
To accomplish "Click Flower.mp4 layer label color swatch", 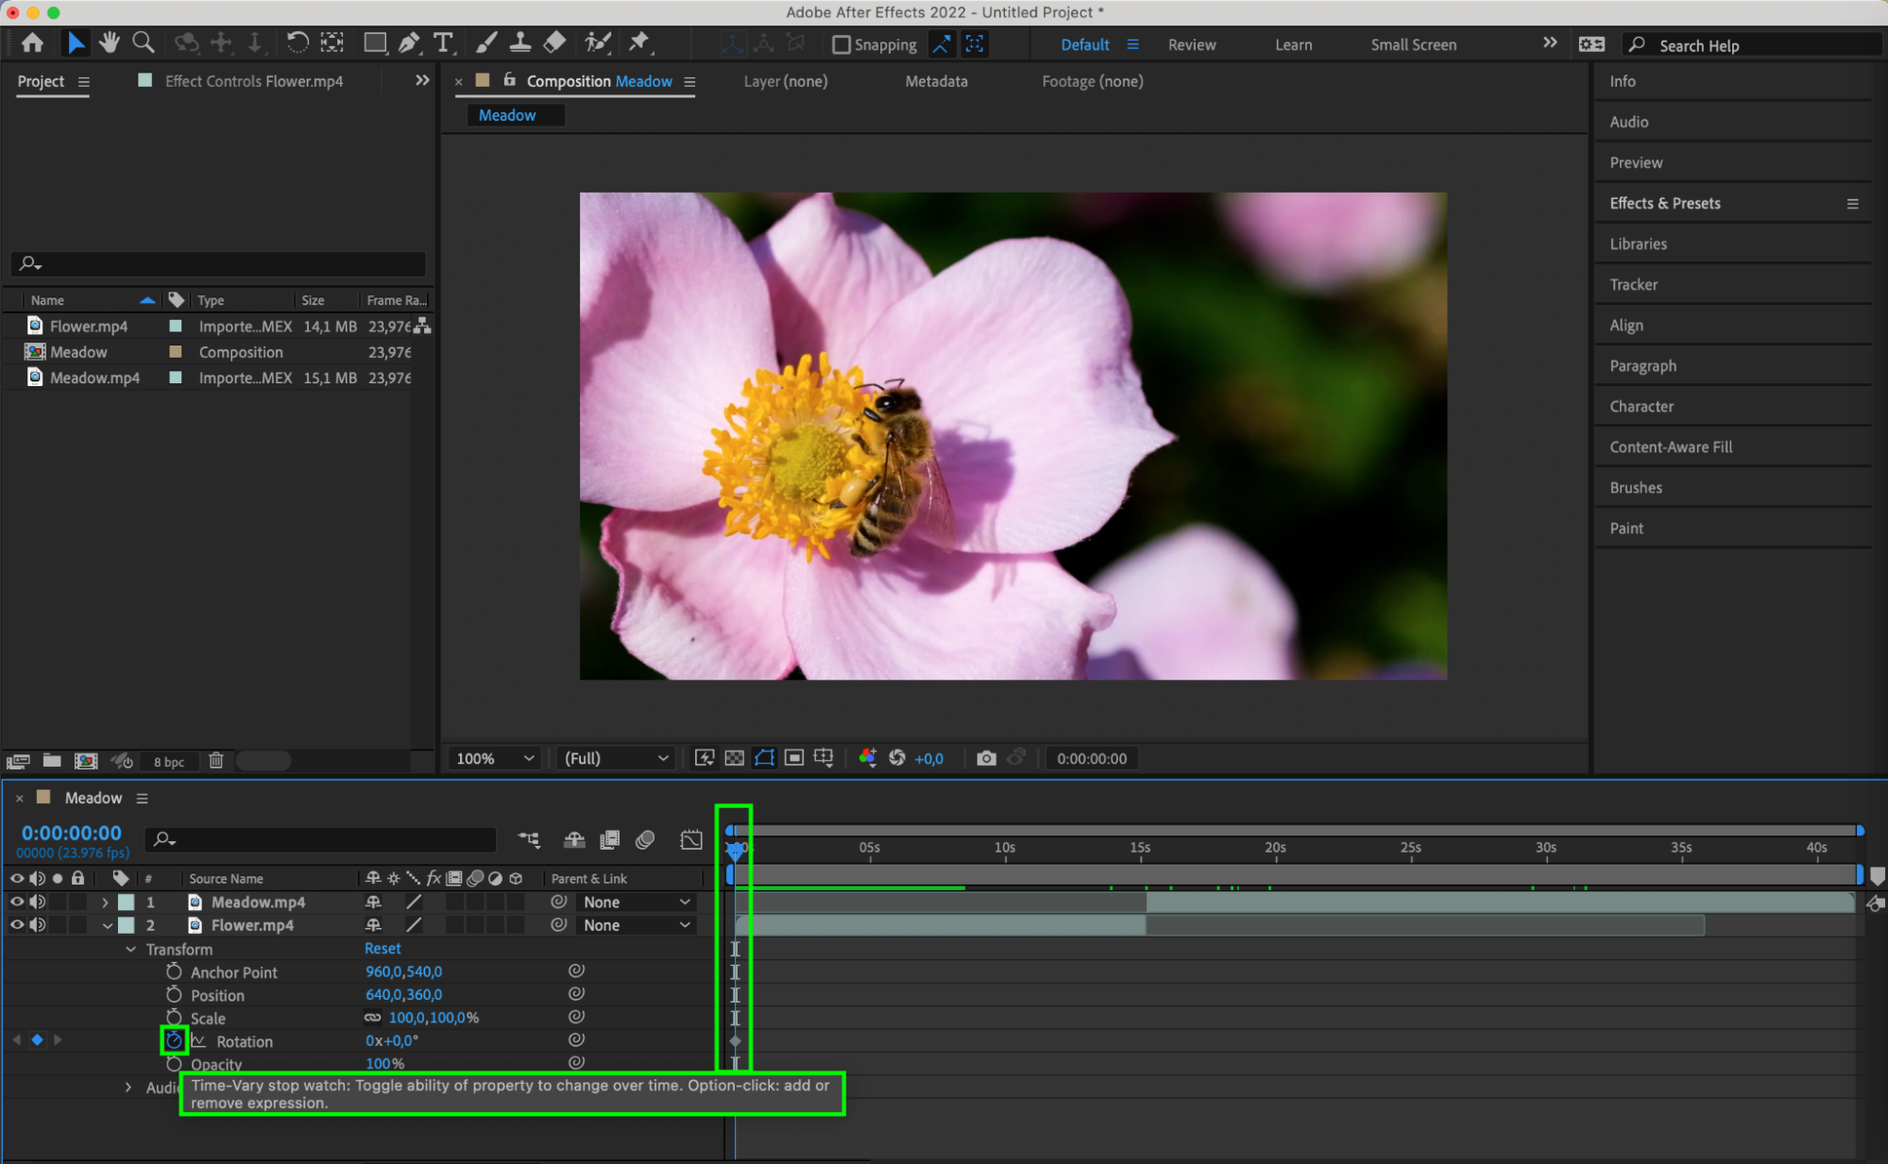I will [x=127, y=925].
